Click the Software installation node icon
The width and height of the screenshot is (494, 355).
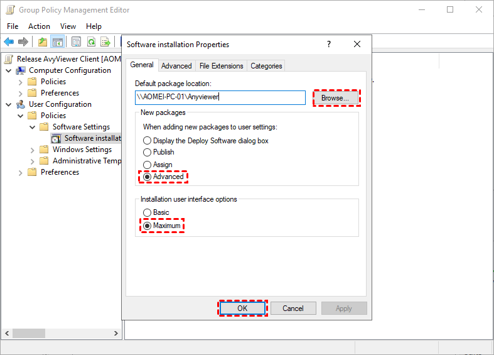click(56, 138)
